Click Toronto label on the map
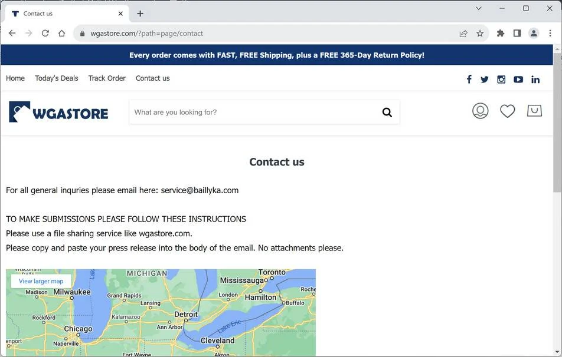This screenshot has height=357, width=562. [x=272, y=272]
